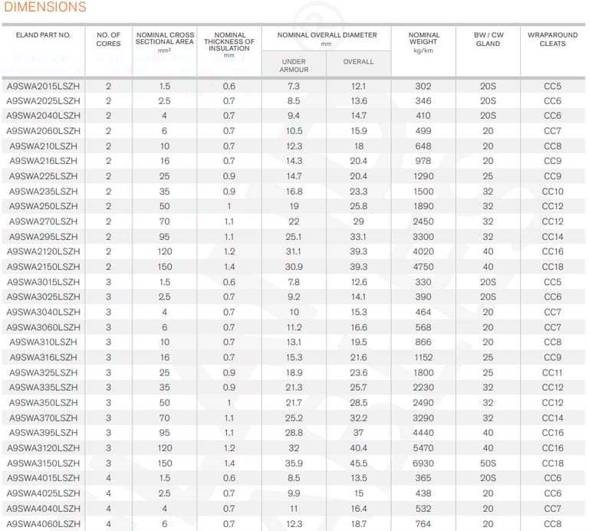Select part number A9SWA2015LSZH
The height and width of the screenshot is (531, 589).
point(43,86)
